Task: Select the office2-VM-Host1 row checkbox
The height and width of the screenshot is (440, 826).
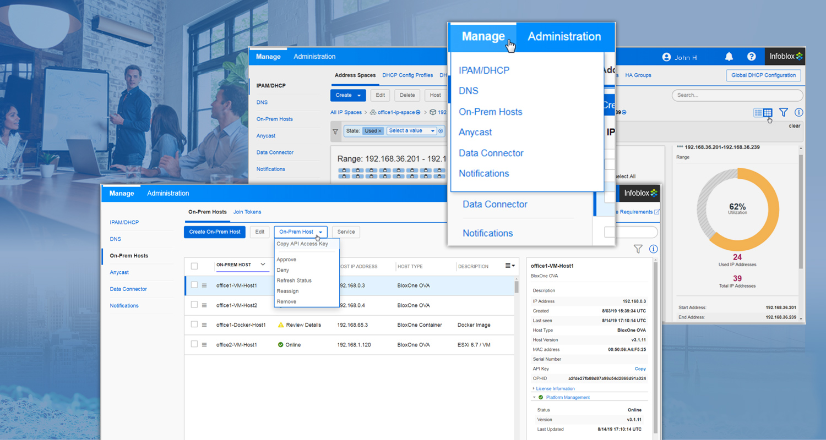Action: point(194,344)
